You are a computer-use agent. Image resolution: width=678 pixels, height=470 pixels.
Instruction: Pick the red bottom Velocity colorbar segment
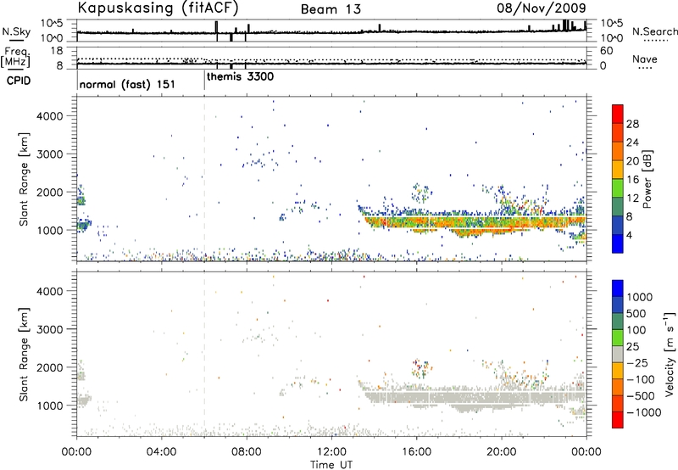[618, 420]
